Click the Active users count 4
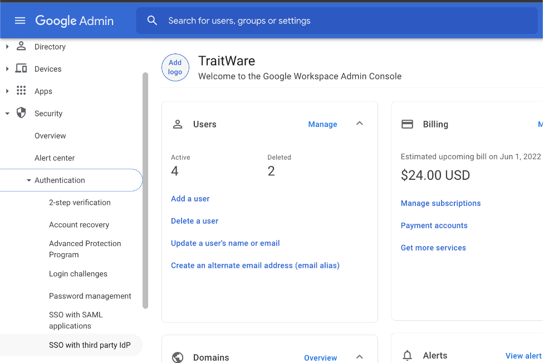The height and width of the screenshot is (363, 544). (x=174, y=171)
